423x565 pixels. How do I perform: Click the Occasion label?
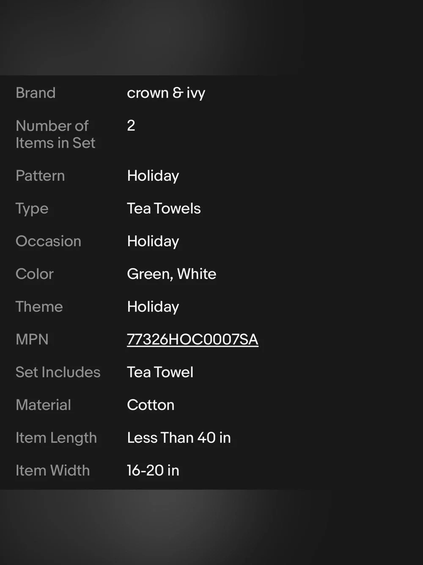48,241
